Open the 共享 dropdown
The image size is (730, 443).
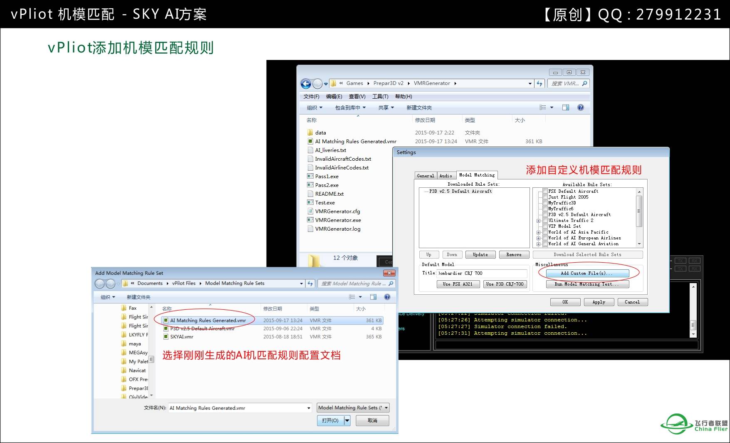(x=386, y=107)
